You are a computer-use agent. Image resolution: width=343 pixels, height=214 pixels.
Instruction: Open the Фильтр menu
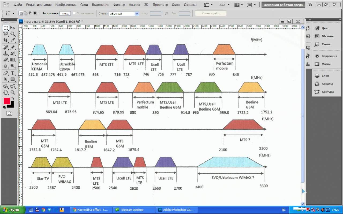point(119,5)
